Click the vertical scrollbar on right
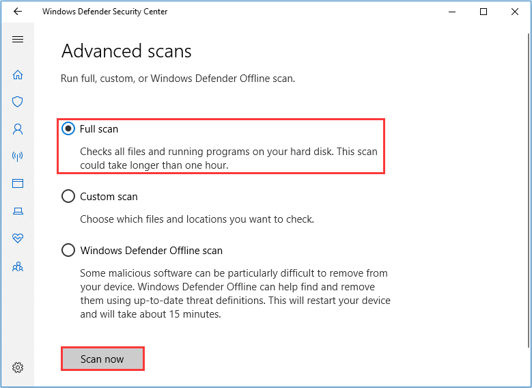The image size is (532, 388). (x=529, y=190)
